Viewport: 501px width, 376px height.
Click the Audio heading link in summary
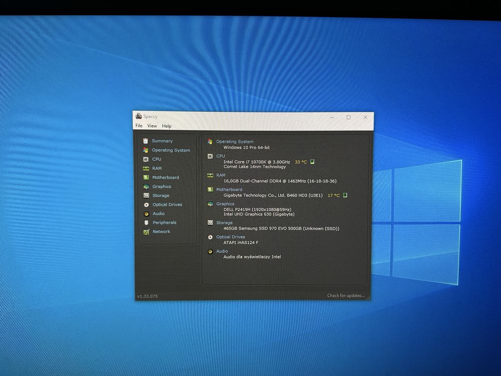click(x=222, y=251)
